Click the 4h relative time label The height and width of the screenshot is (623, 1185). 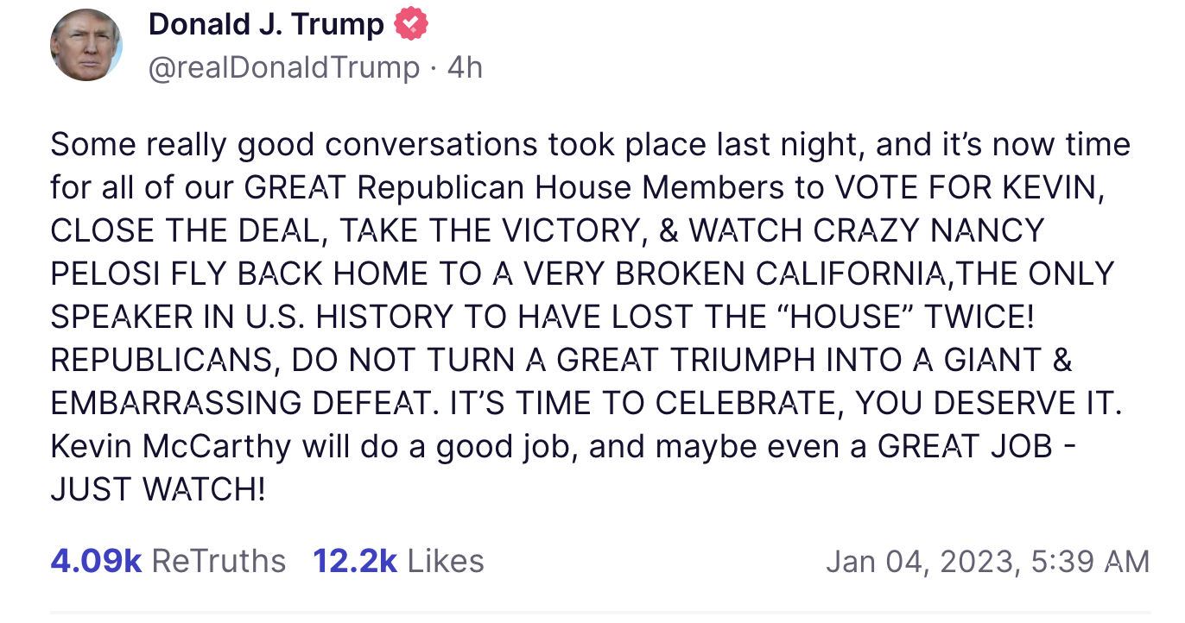click(x=465, y=67)
